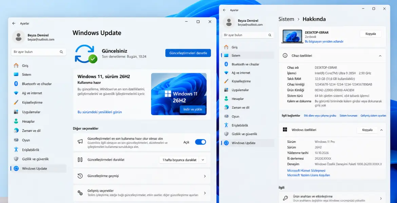Click the Kişiselleştirme brush icon in Windows Update window
This screenshot has width=397, height=203.
(16, 103)
